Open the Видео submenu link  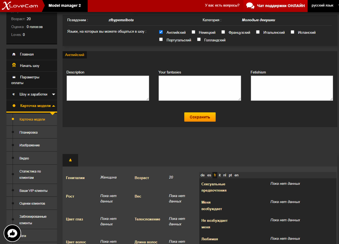[24, 158]
